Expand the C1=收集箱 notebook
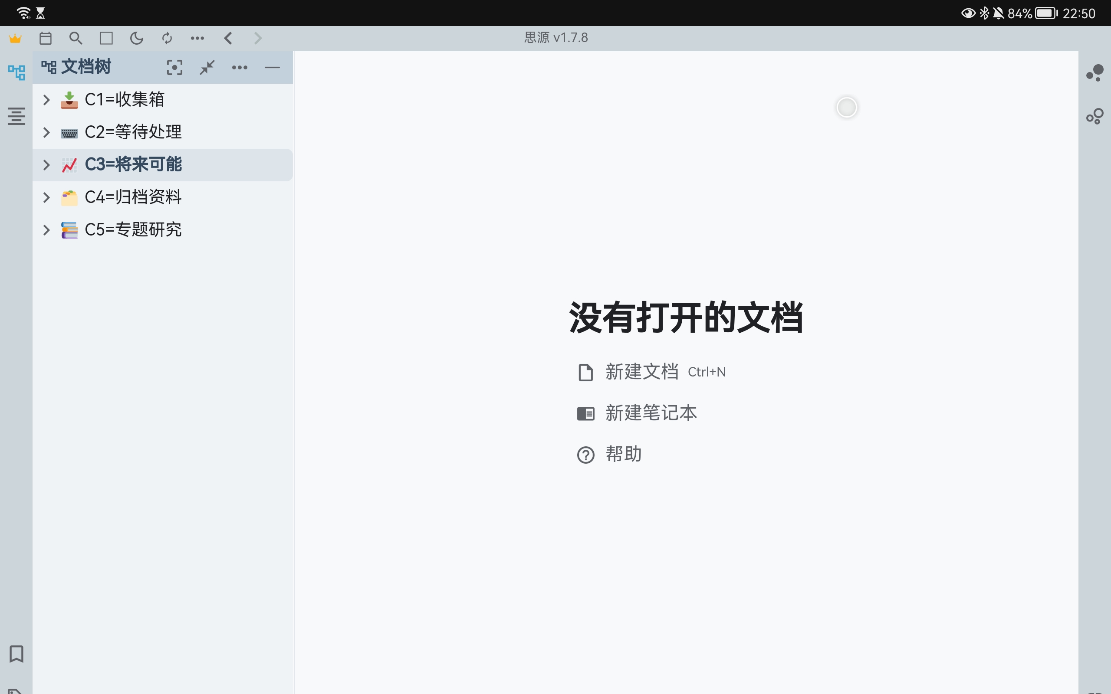This screenshot has height=694, width=1111. click(x=46, y=100)
